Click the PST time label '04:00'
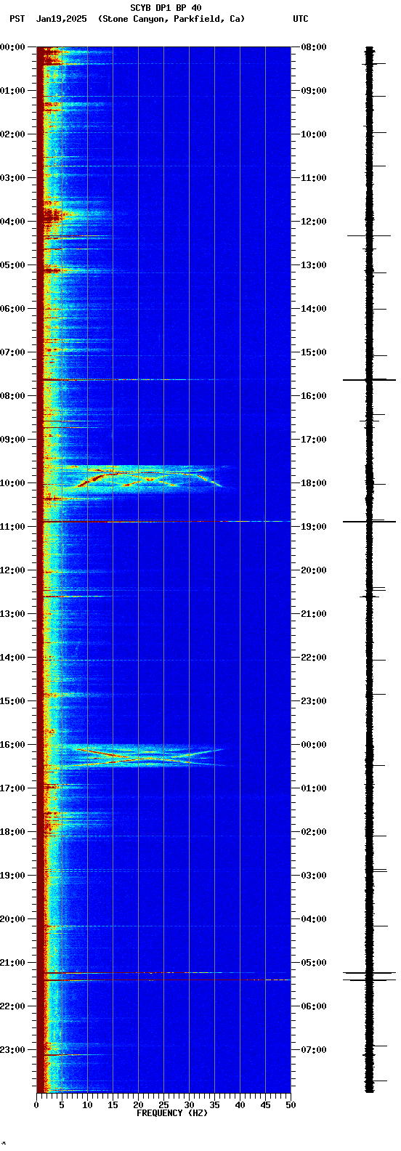This screenshot has width=401, height=1151. [13, 222]
